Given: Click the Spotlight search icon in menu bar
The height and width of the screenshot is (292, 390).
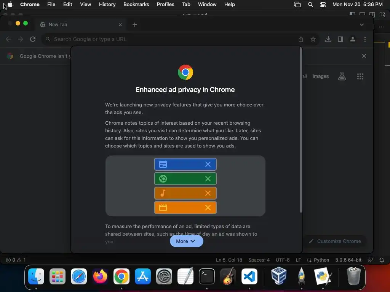Looking at the screenshot, I should (x=310, y=5).
